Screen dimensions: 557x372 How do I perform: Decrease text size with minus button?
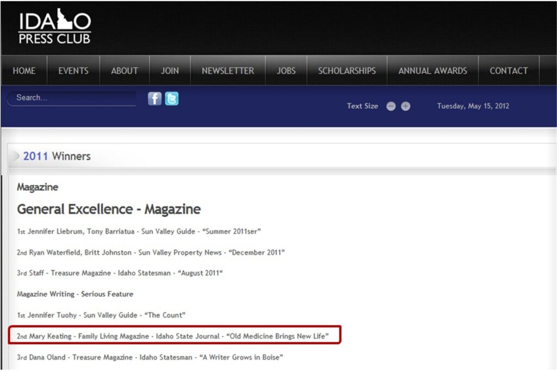391,106
